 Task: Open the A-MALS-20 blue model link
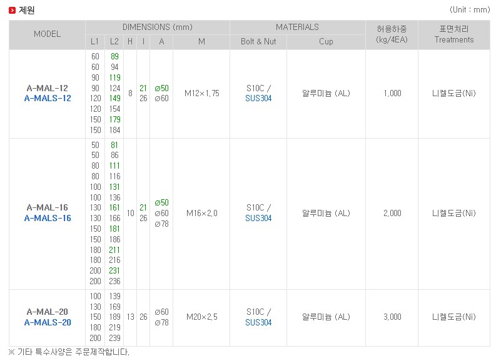point(48,323)
